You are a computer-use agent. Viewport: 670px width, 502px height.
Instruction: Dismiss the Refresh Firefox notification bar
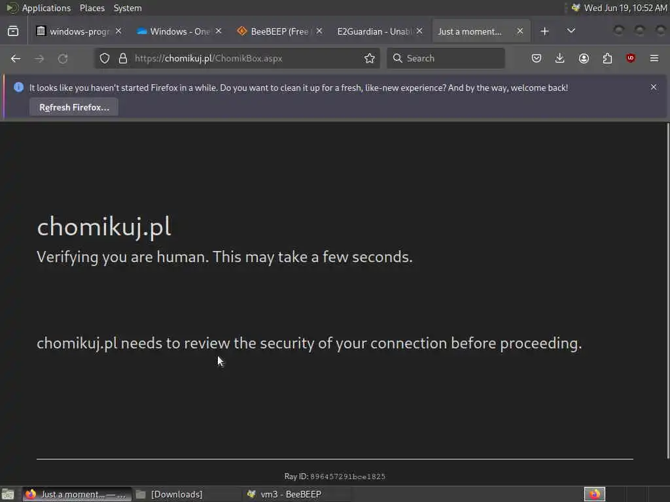click(654, 87)
